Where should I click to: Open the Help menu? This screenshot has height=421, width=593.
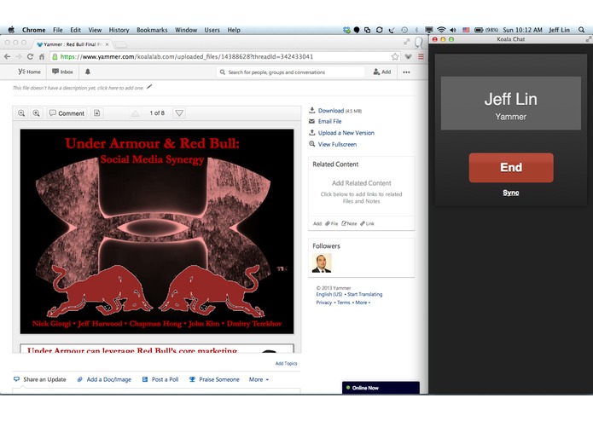pos(234,30)
